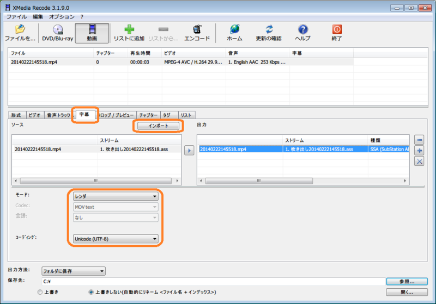Viewport: 436px width, 304px height.
Task: Select the 動画 film toolbar button
Action: coord(92,33)
